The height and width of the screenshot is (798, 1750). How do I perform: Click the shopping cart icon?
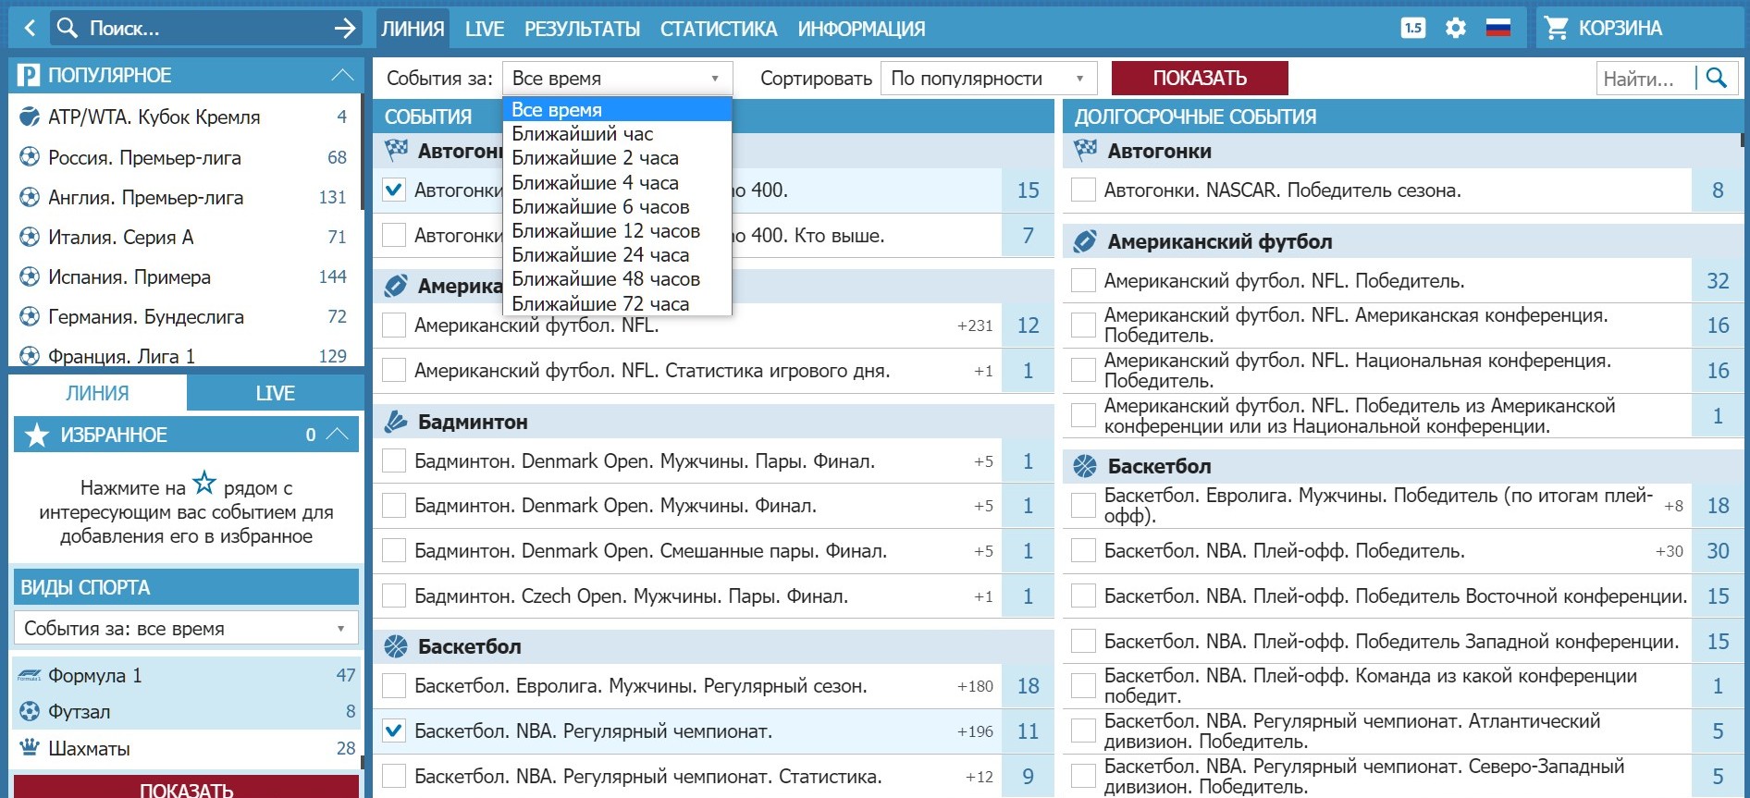(1556, 29)
